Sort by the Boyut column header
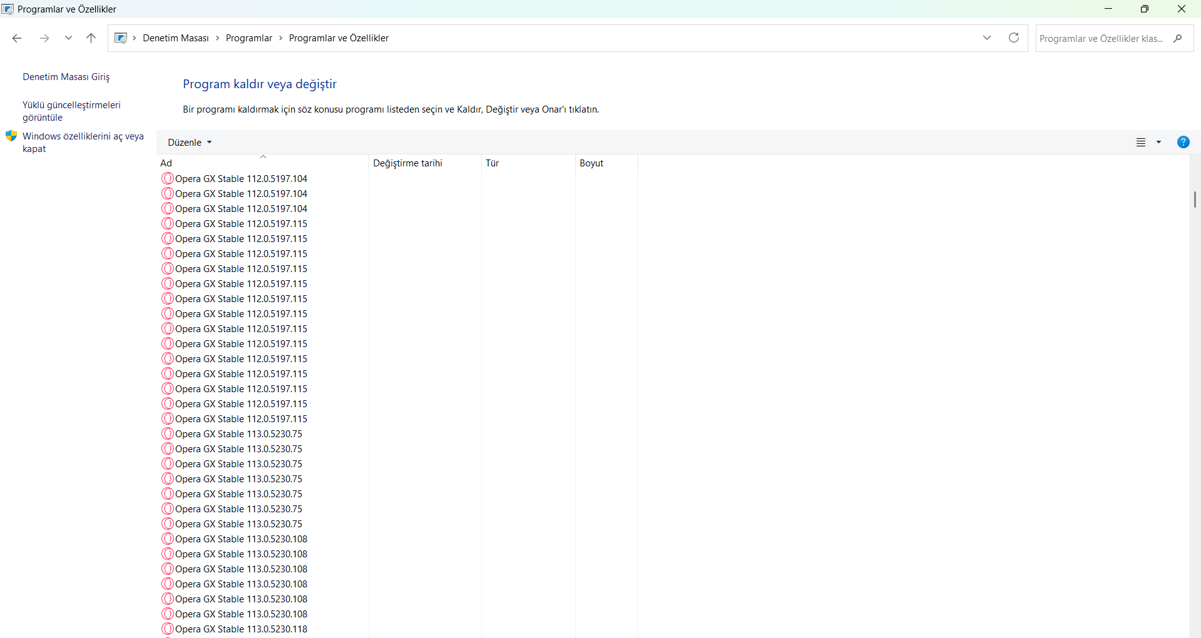1201x638 pixels. coord(606,163)
